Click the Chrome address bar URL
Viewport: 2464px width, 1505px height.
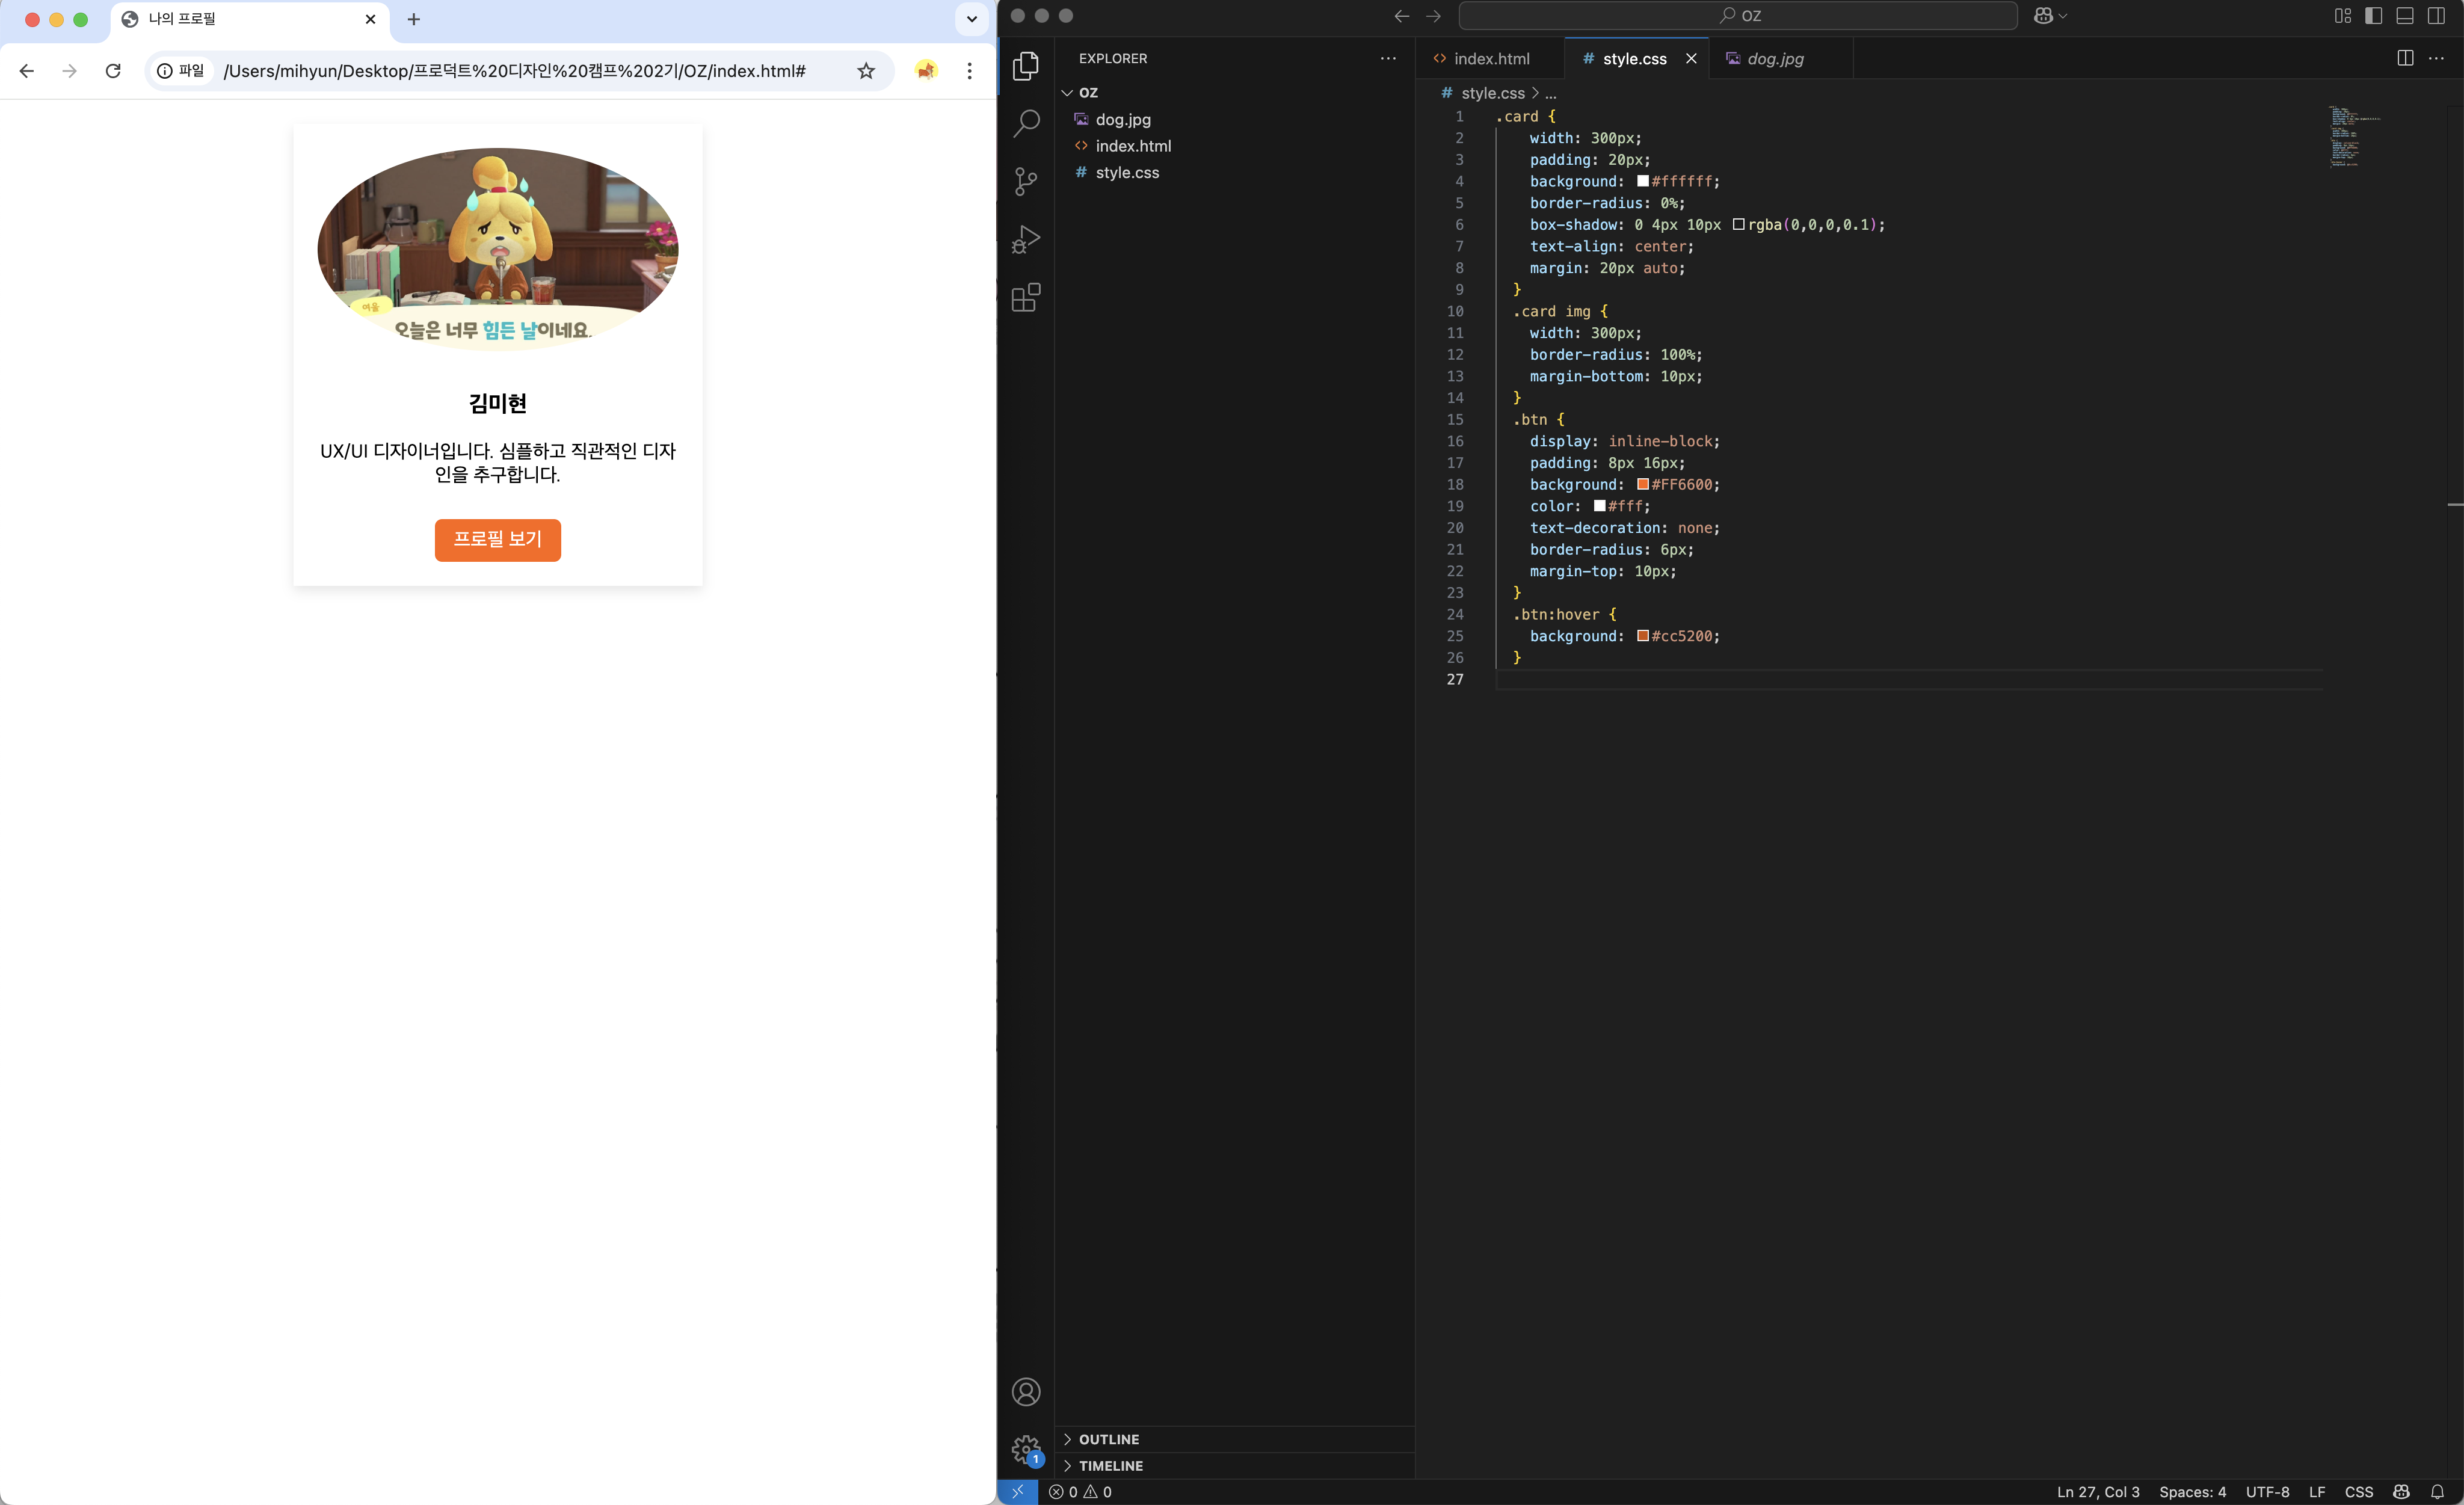tap(514, 71)
